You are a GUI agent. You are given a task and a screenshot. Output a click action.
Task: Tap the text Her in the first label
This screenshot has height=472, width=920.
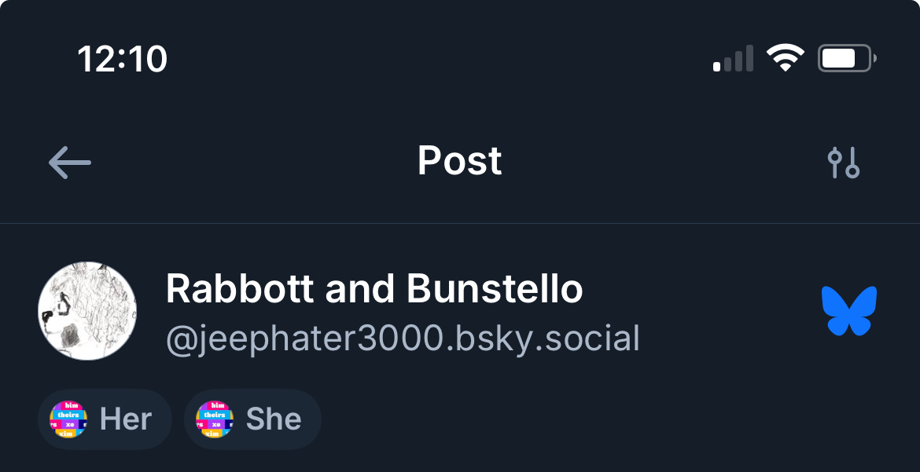click(x=126, y=419)
